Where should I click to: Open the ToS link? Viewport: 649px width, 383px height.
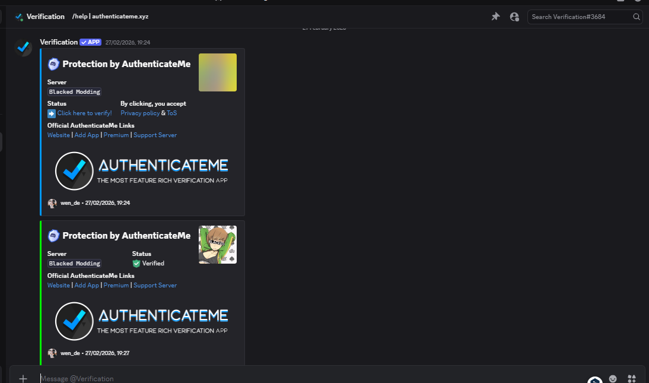[172, 113]
